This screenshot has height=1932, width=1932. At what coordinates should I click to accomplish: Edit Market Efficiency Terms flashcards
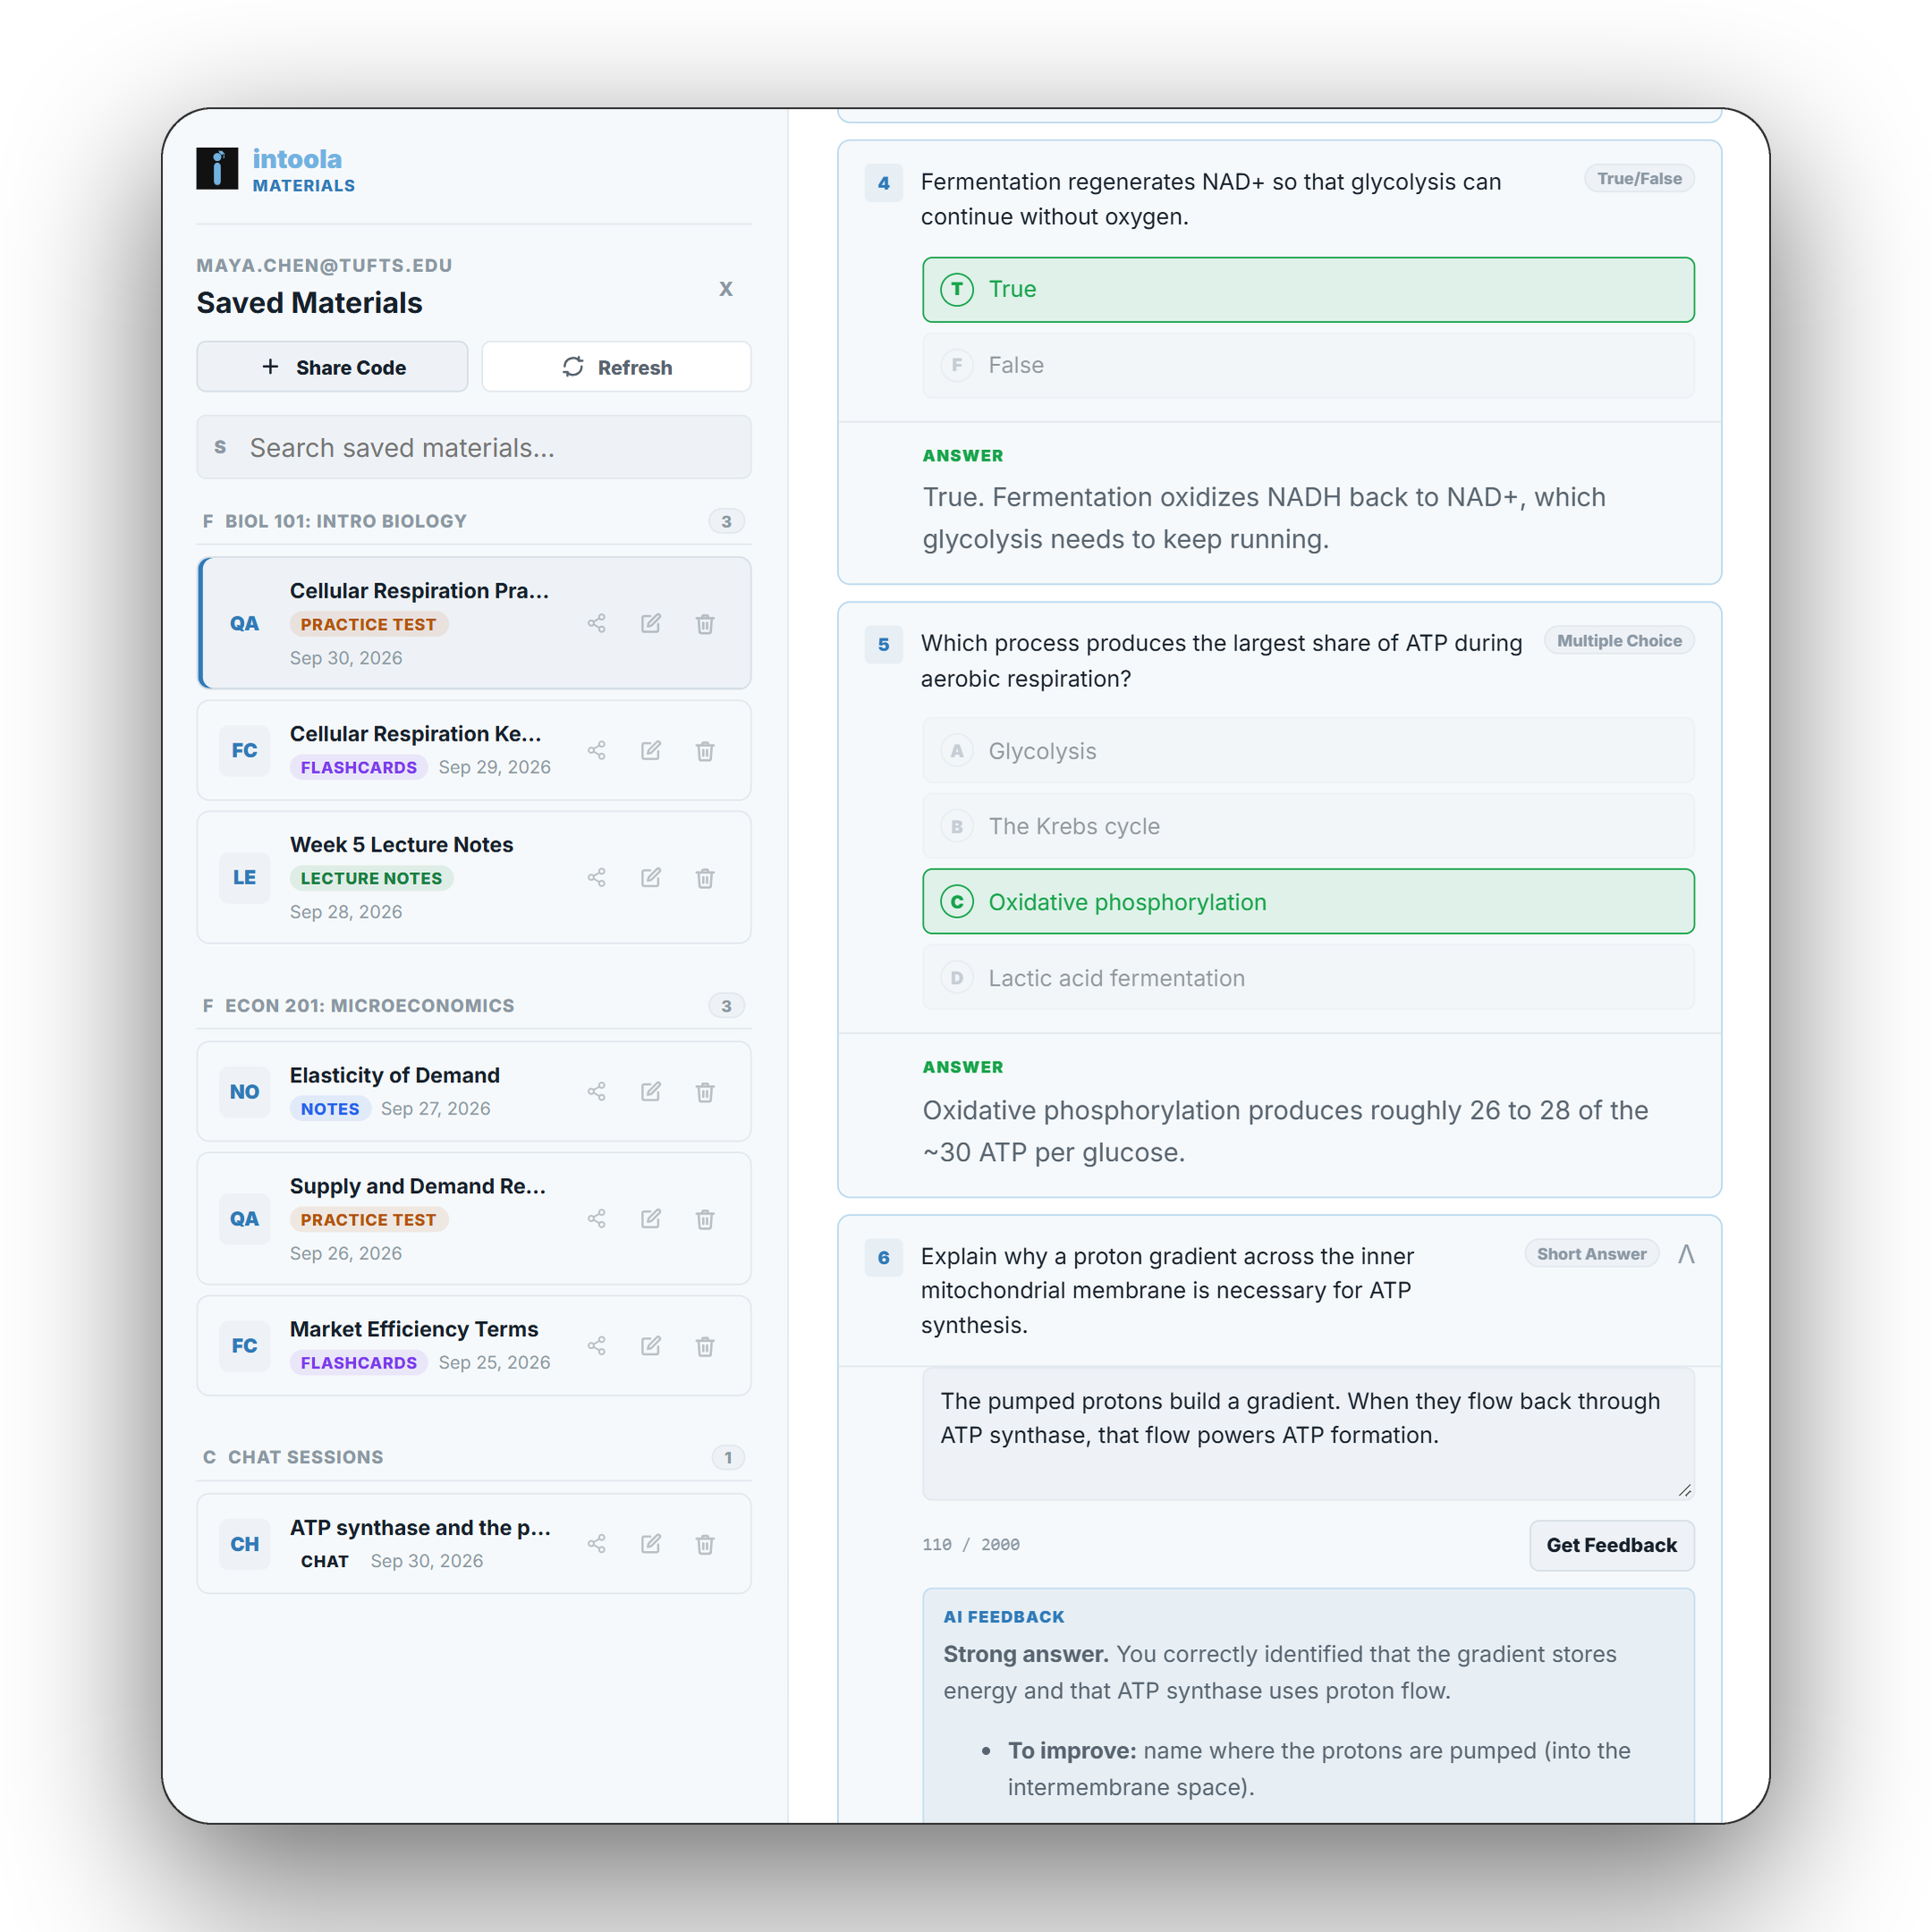(651, 1346)
